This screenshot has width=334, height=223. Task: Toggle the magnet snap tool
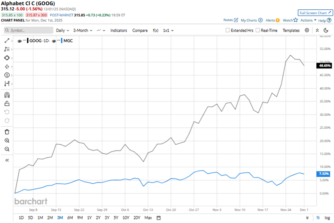(x=7, y=95)
